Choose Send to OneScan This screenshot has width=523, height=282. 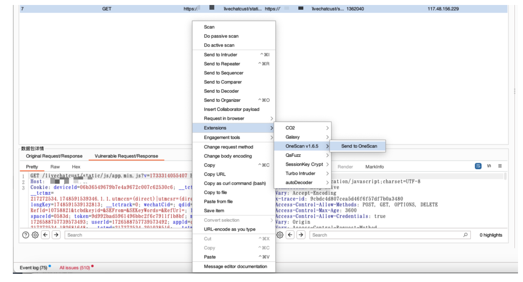[x=359, y=146]
